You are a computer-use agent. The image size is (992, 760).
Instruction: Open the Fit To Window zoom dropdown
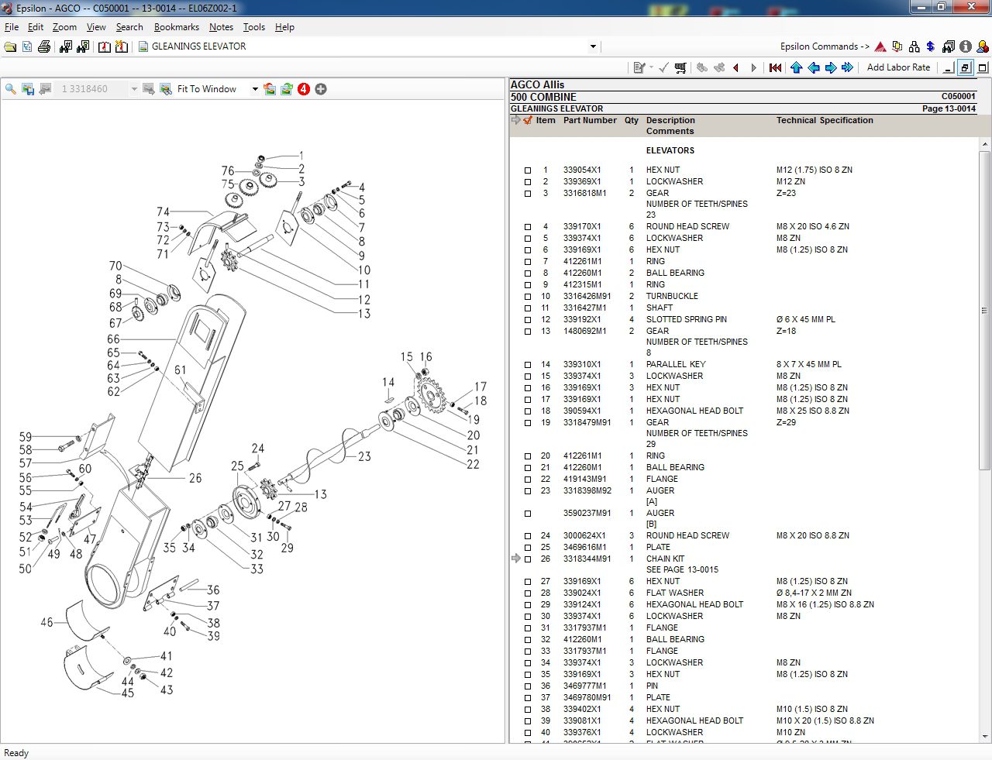[253, 88]
